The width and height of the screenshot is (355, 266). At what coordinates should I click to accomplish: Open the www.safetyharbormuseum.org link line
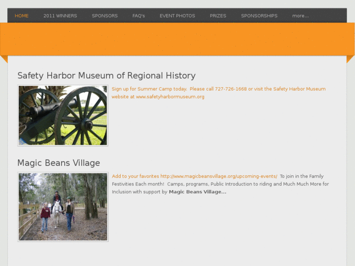pos(158,97)
